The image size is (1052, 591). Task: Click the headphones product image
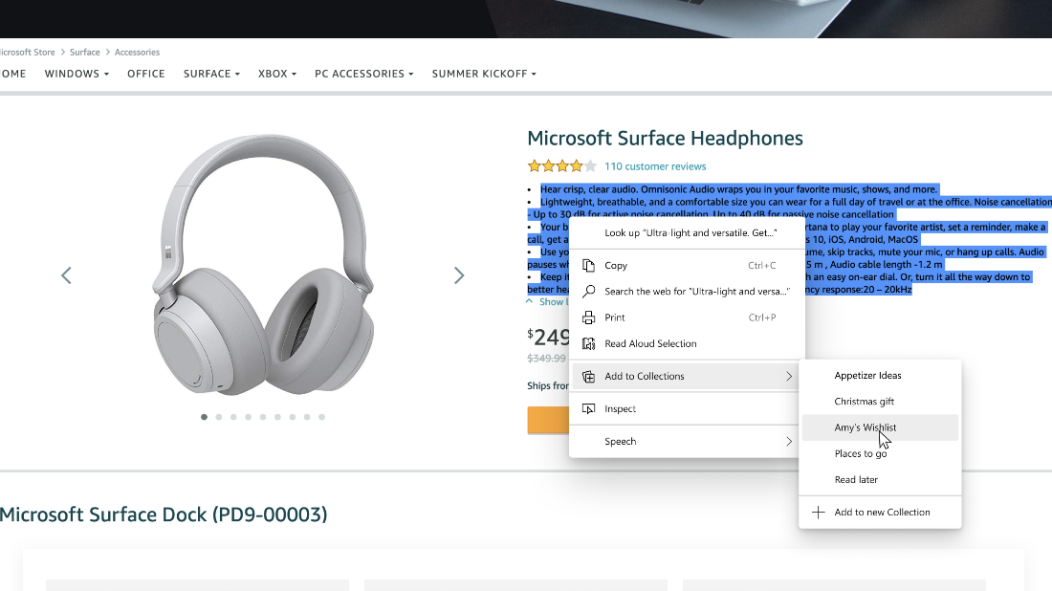(x=263, y=265)
